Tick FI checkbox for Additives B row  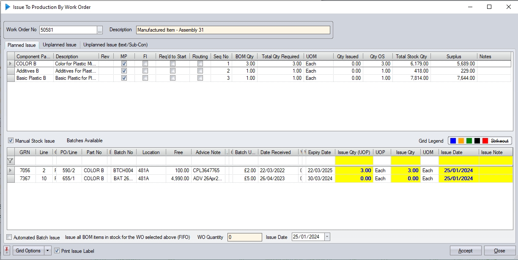[x=145, y=71]
